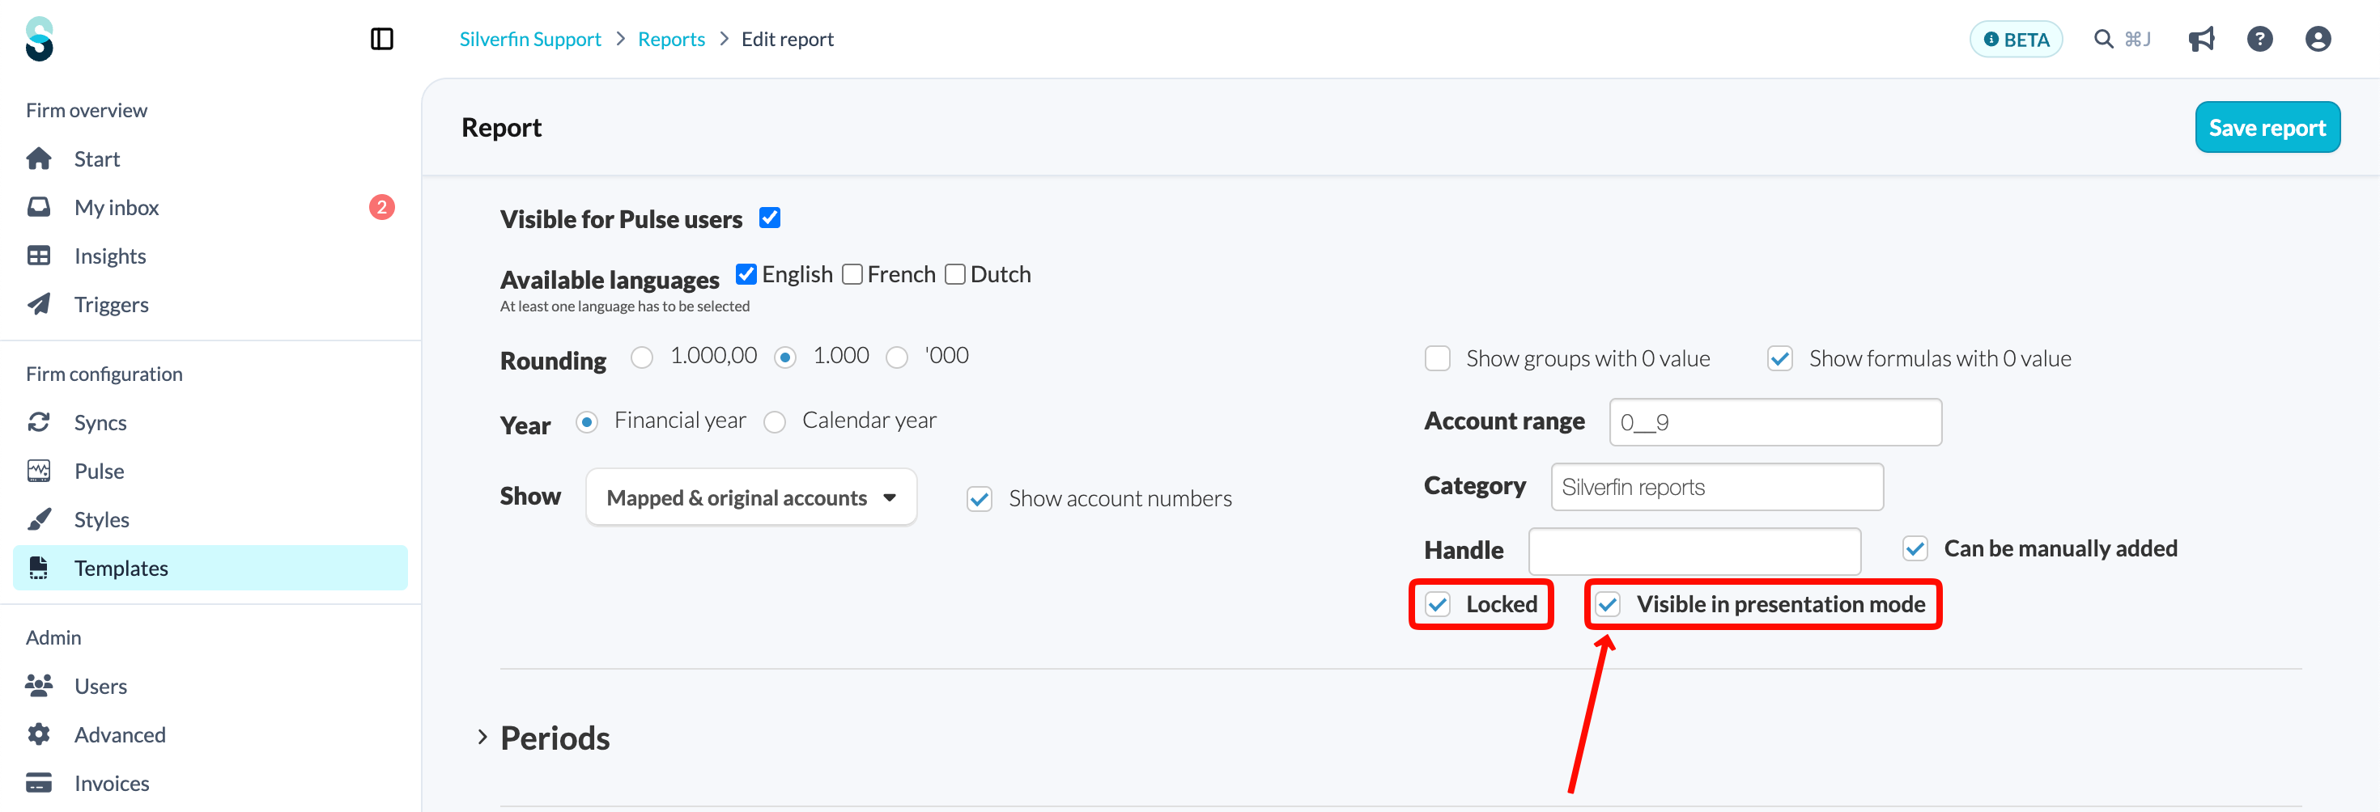
Task: Toggle the English language checkbox
Action: point(746,274)
